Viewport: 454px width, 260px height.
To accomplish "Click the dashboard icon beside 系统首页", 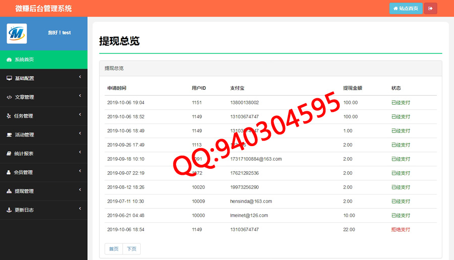I will pyautogui.click(x=9, y=59).
